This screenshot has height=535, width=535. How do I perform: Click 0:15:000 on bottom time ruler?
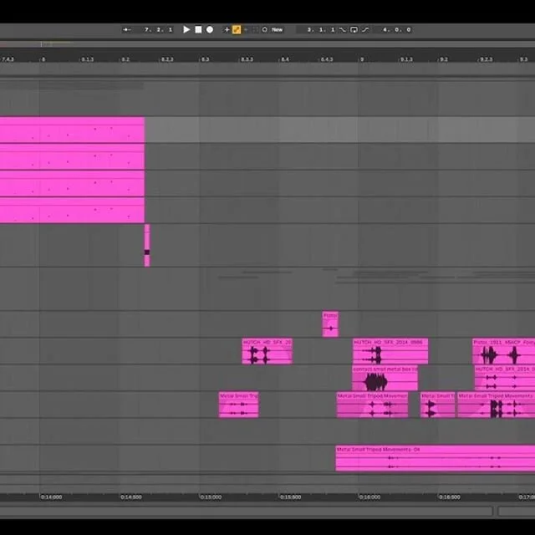pos(211,497)
